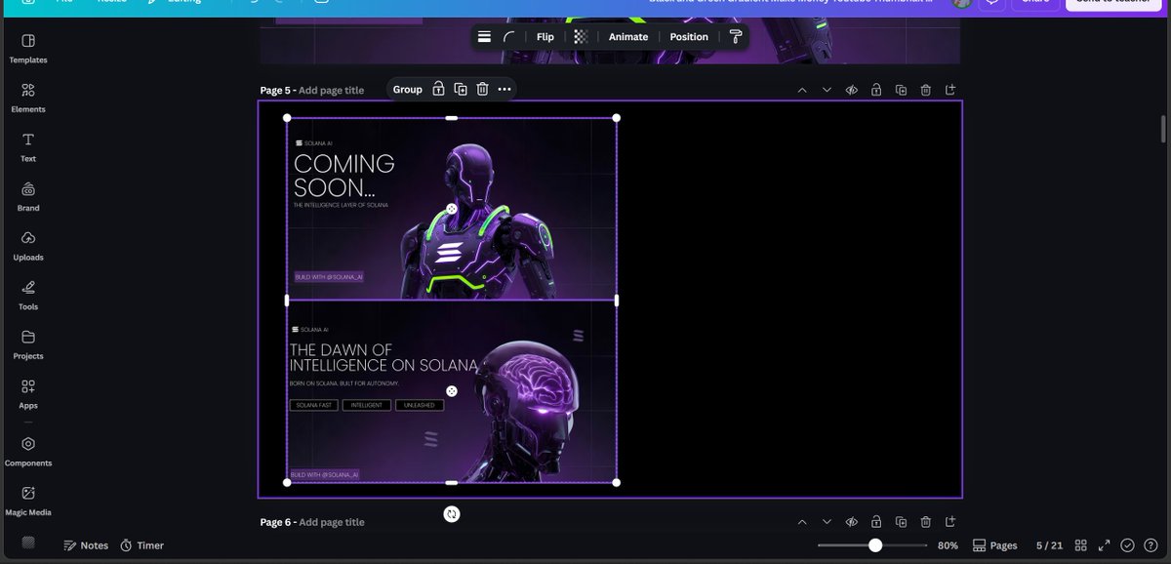Open the Animate options
This screenshot has height=564, width=1171.
(x=628, y=37)
